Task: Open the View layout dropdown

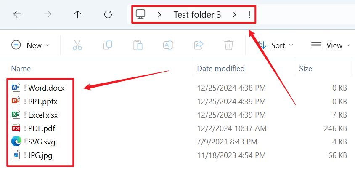Action: click(331, 45)
